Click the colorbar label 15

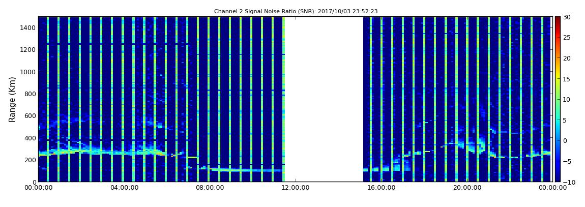(566, 79)
